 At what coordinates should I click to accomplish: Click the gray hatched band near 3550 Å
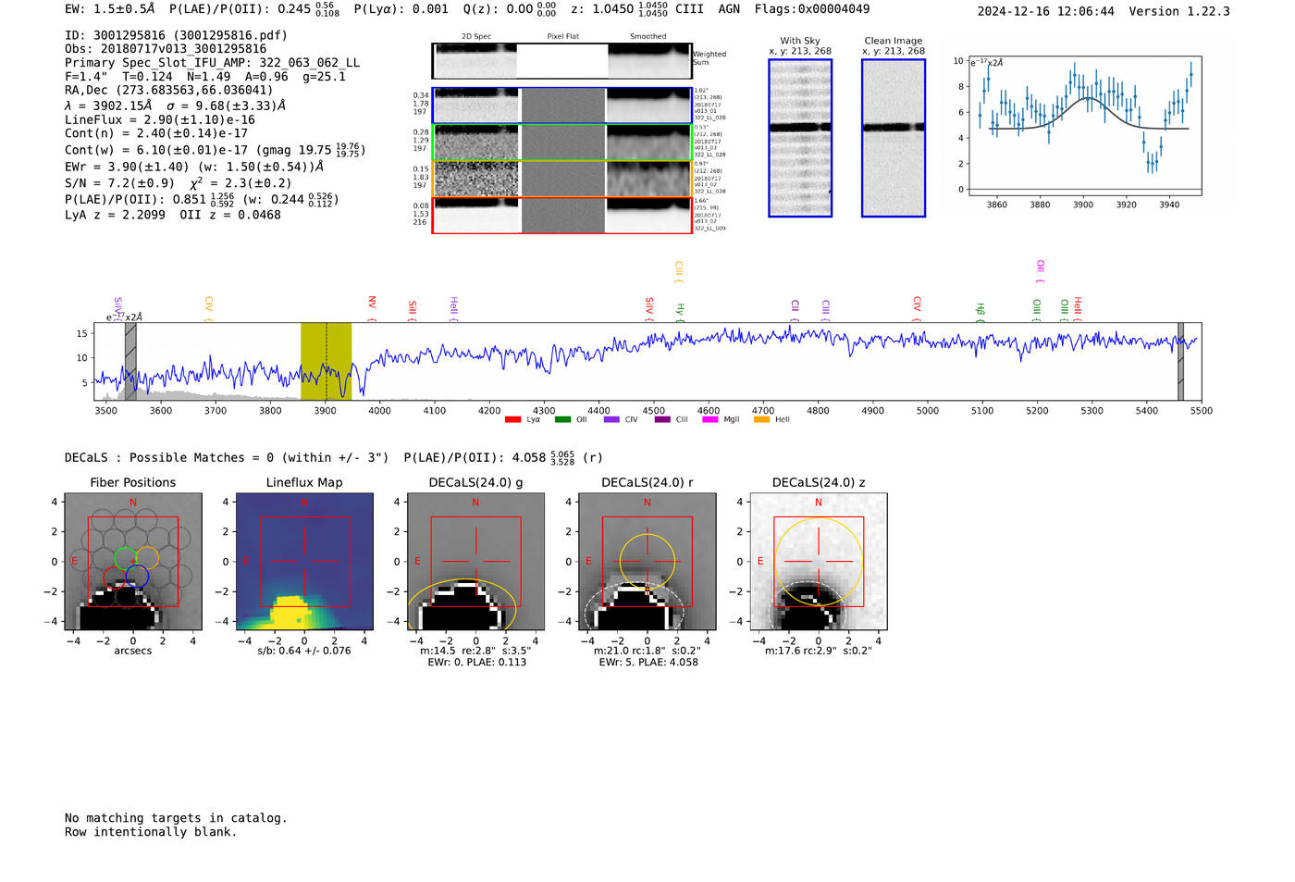(130, 361)
